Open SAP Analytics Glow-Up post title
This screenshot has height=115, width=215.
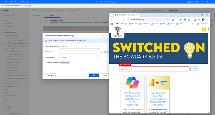click(158, 99)
